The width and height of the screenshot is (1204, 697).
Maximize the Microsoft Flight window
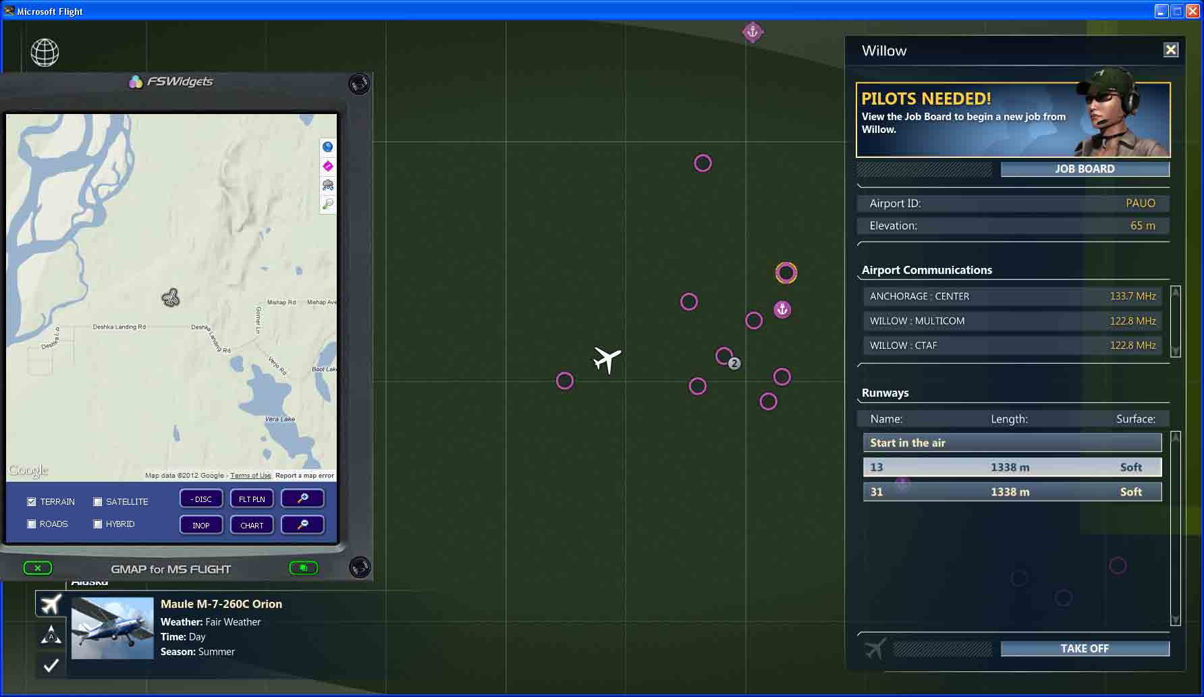click(x=1177, y=11)
